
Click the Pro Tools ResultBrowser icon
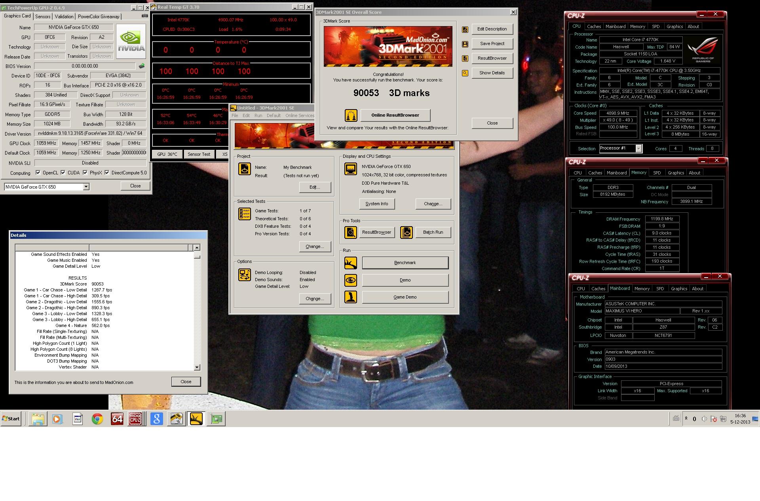click(x=351, y=233)
